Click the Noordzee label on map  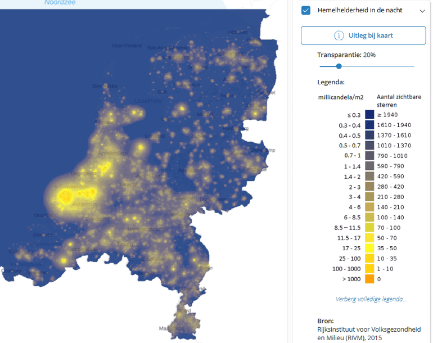tap(60, 2)
